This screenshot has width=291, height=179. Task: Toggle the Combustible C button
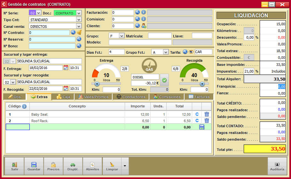249,58
